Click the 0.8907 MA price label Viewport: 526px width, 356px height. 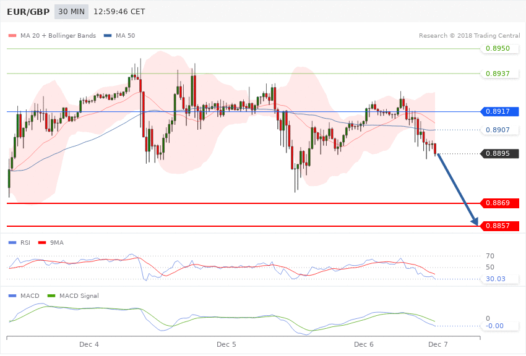point(500,130)
